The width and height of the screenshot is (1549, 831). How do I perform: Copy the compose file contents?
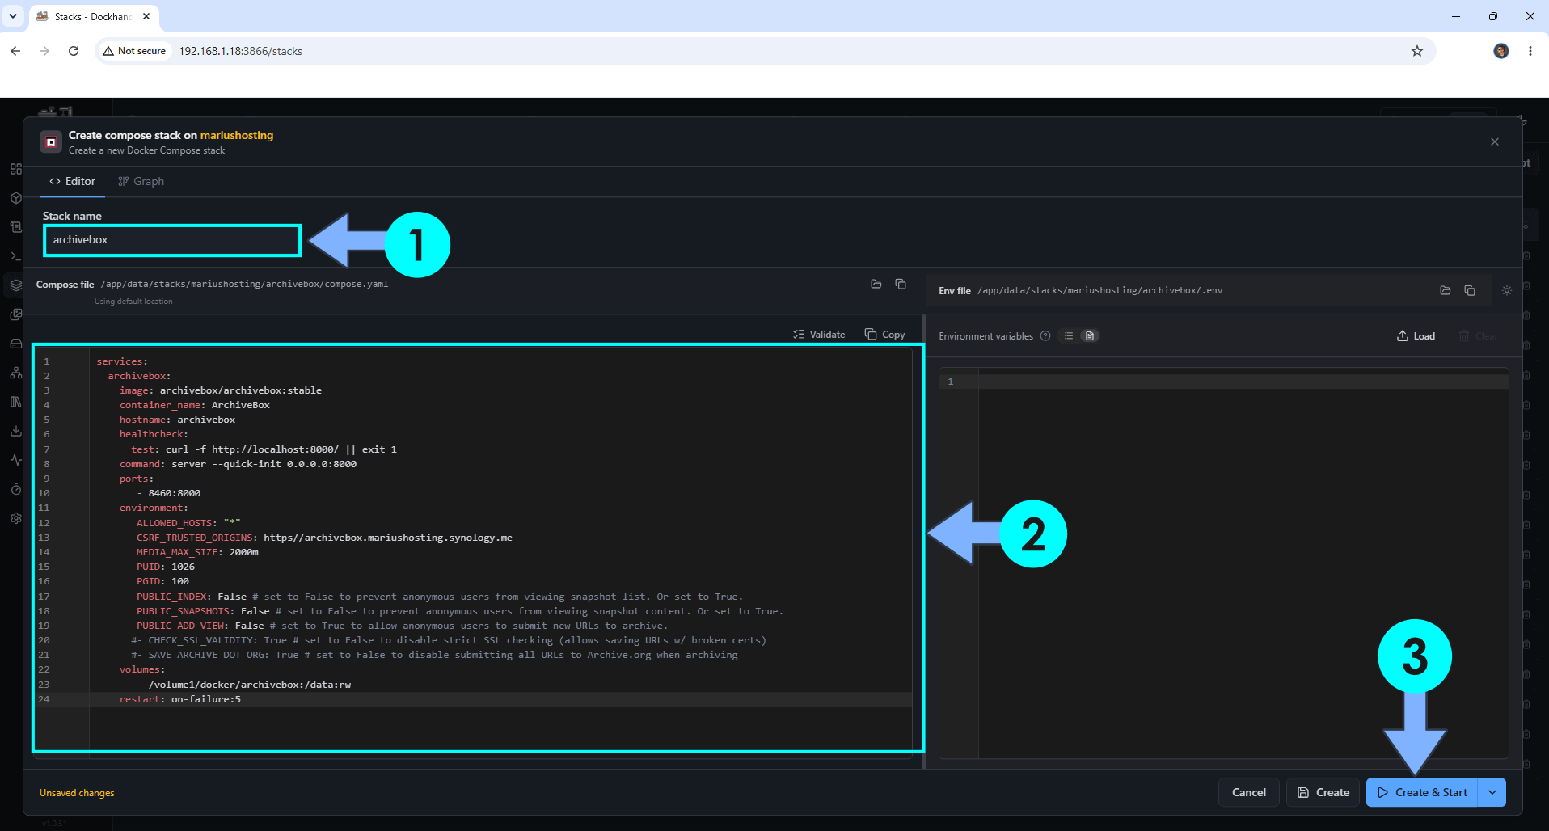point(885,335)
